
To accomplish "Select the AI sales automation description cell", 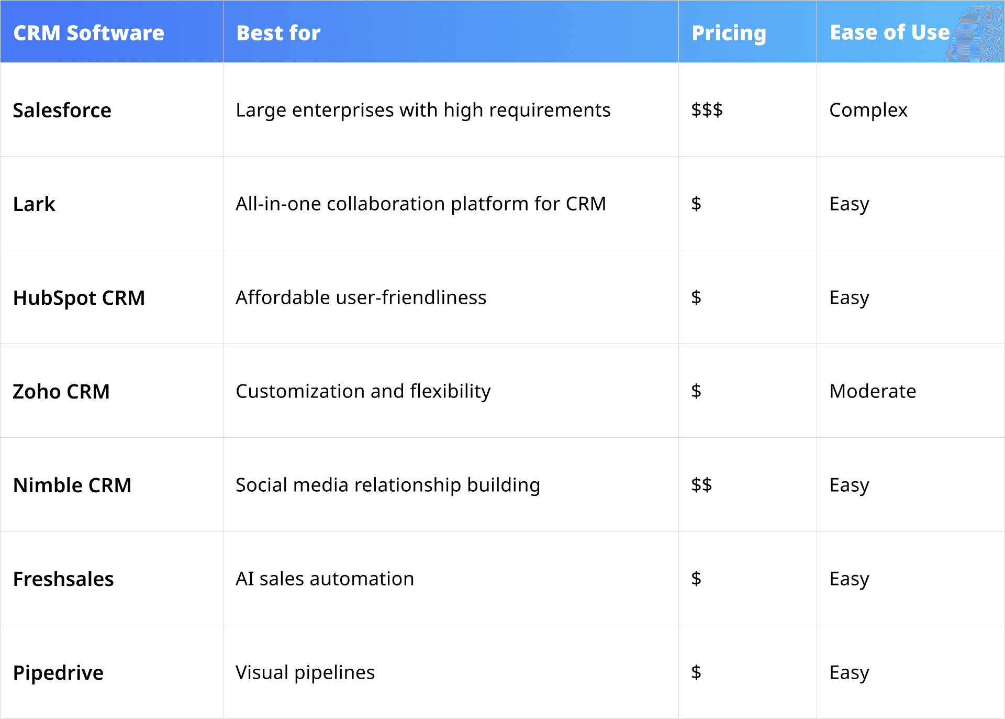I will pos(324,578).
